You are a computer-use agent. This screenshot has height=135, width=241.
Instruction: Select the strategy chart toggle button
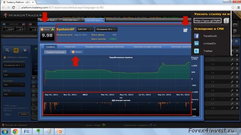coord(55,52)
